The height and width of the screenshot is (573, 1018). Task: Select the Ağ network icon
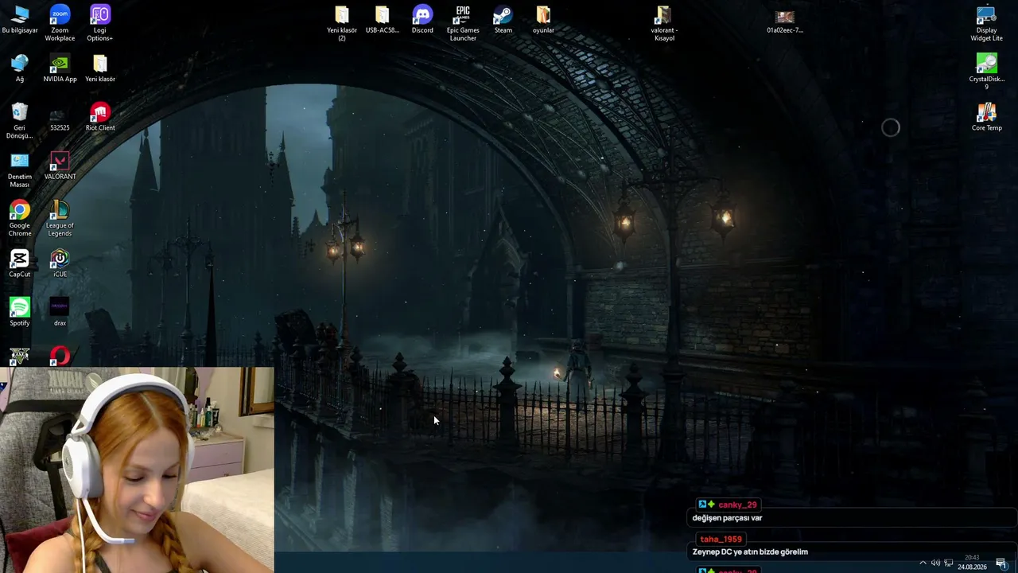[x=20, y=68]
